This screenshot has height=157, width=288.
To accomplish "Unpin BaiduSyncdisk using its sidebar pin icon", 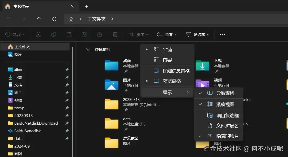I will (x=67, y=131).
